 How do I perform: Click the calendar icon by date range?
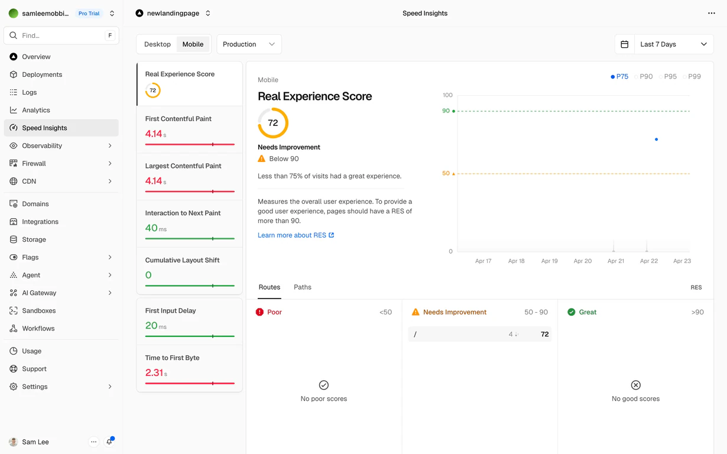point(625,44)
